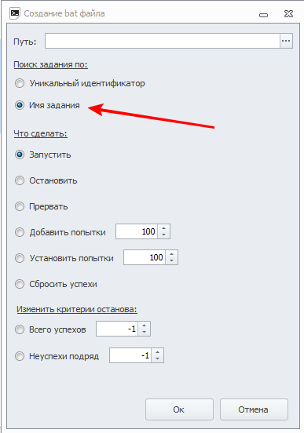The image size is (304, 433).
Task: Increase Всего успехов value with up arrow
Action: [x=144, y=326]
